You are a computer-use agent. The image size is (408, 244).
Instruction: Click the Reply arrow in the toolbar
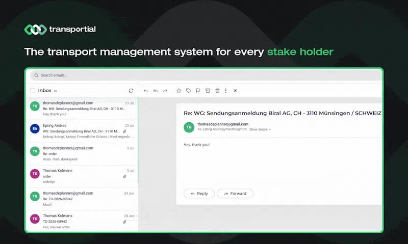click(146, 91)
